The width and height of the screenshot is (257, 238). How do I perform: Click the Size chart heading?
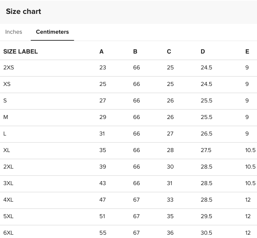(x=23, y=12)
